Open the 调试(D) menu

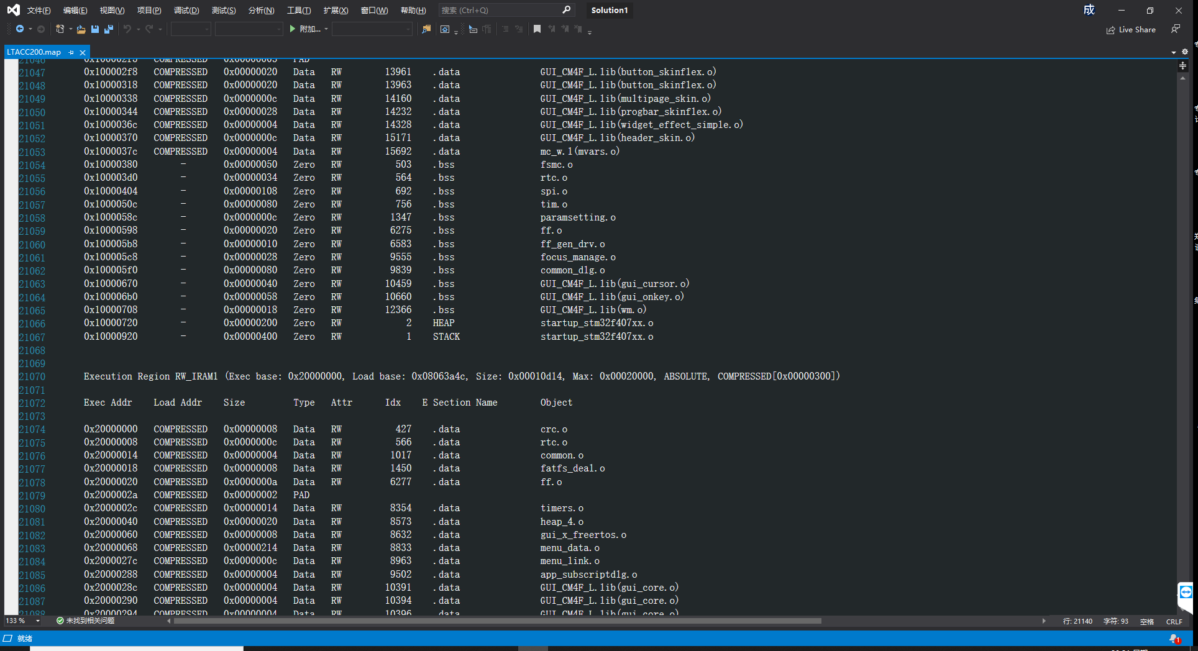pos(186,10)
